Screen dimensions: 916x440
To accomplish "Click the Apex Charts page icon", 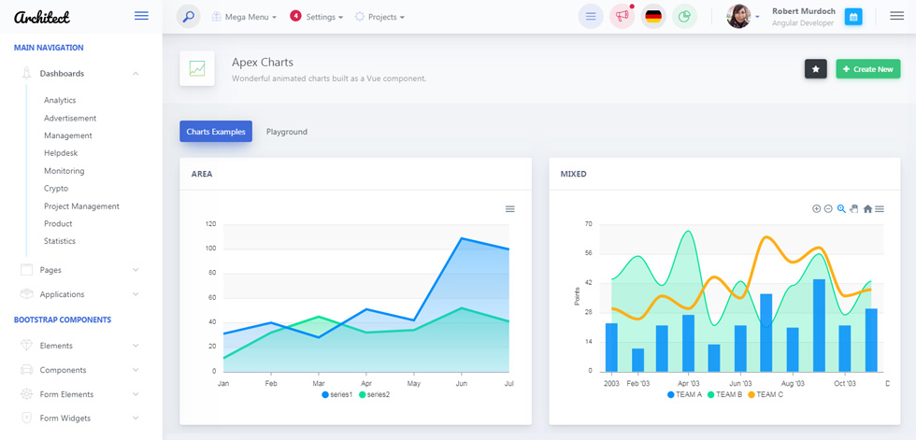I will [197, 68].
